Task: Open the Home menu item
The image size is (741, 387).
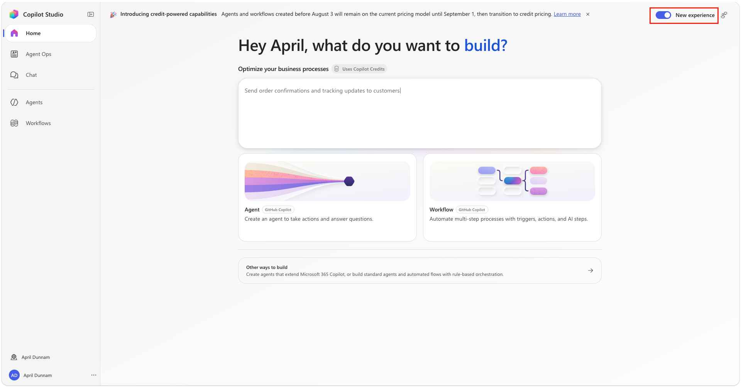Action: pos(51,33)
